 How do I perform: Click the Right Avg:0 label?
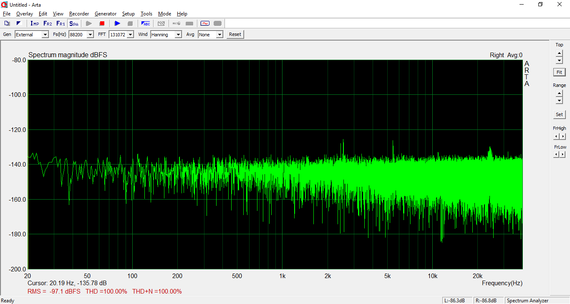coord(506,55)
